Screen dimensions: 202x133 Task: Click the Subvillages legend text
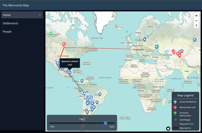(185, 120)
